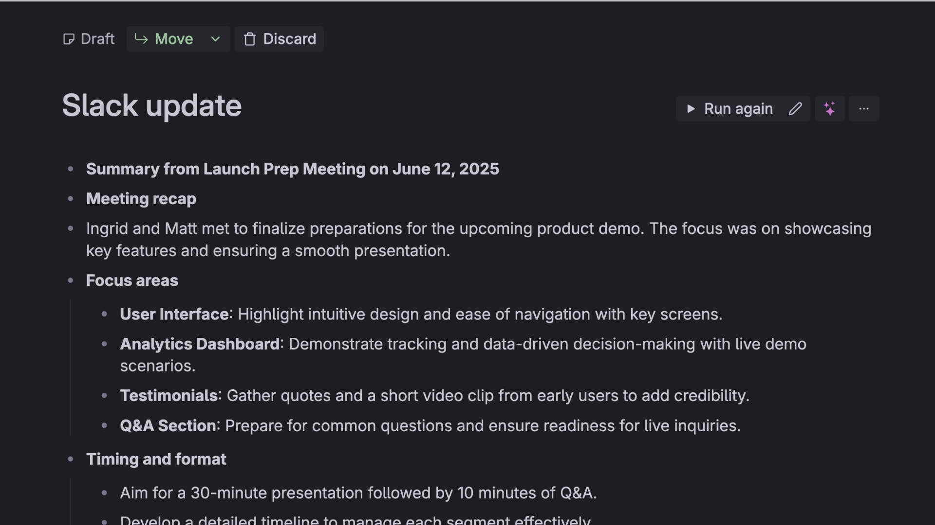
Task: Click the Discard trash icon
Action: (250, 39)
